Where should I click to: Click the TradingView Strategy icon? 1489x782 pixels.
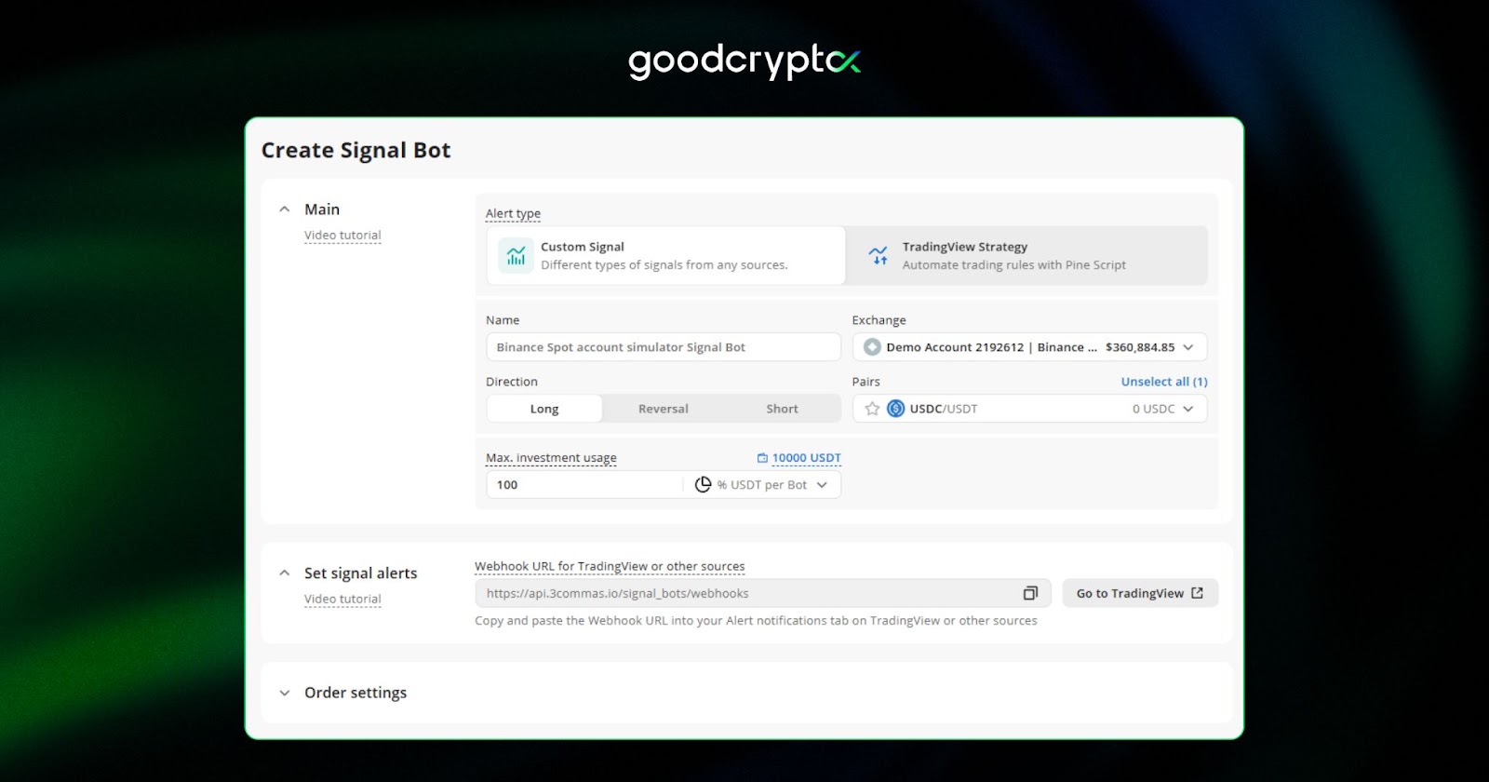[878, 256]
